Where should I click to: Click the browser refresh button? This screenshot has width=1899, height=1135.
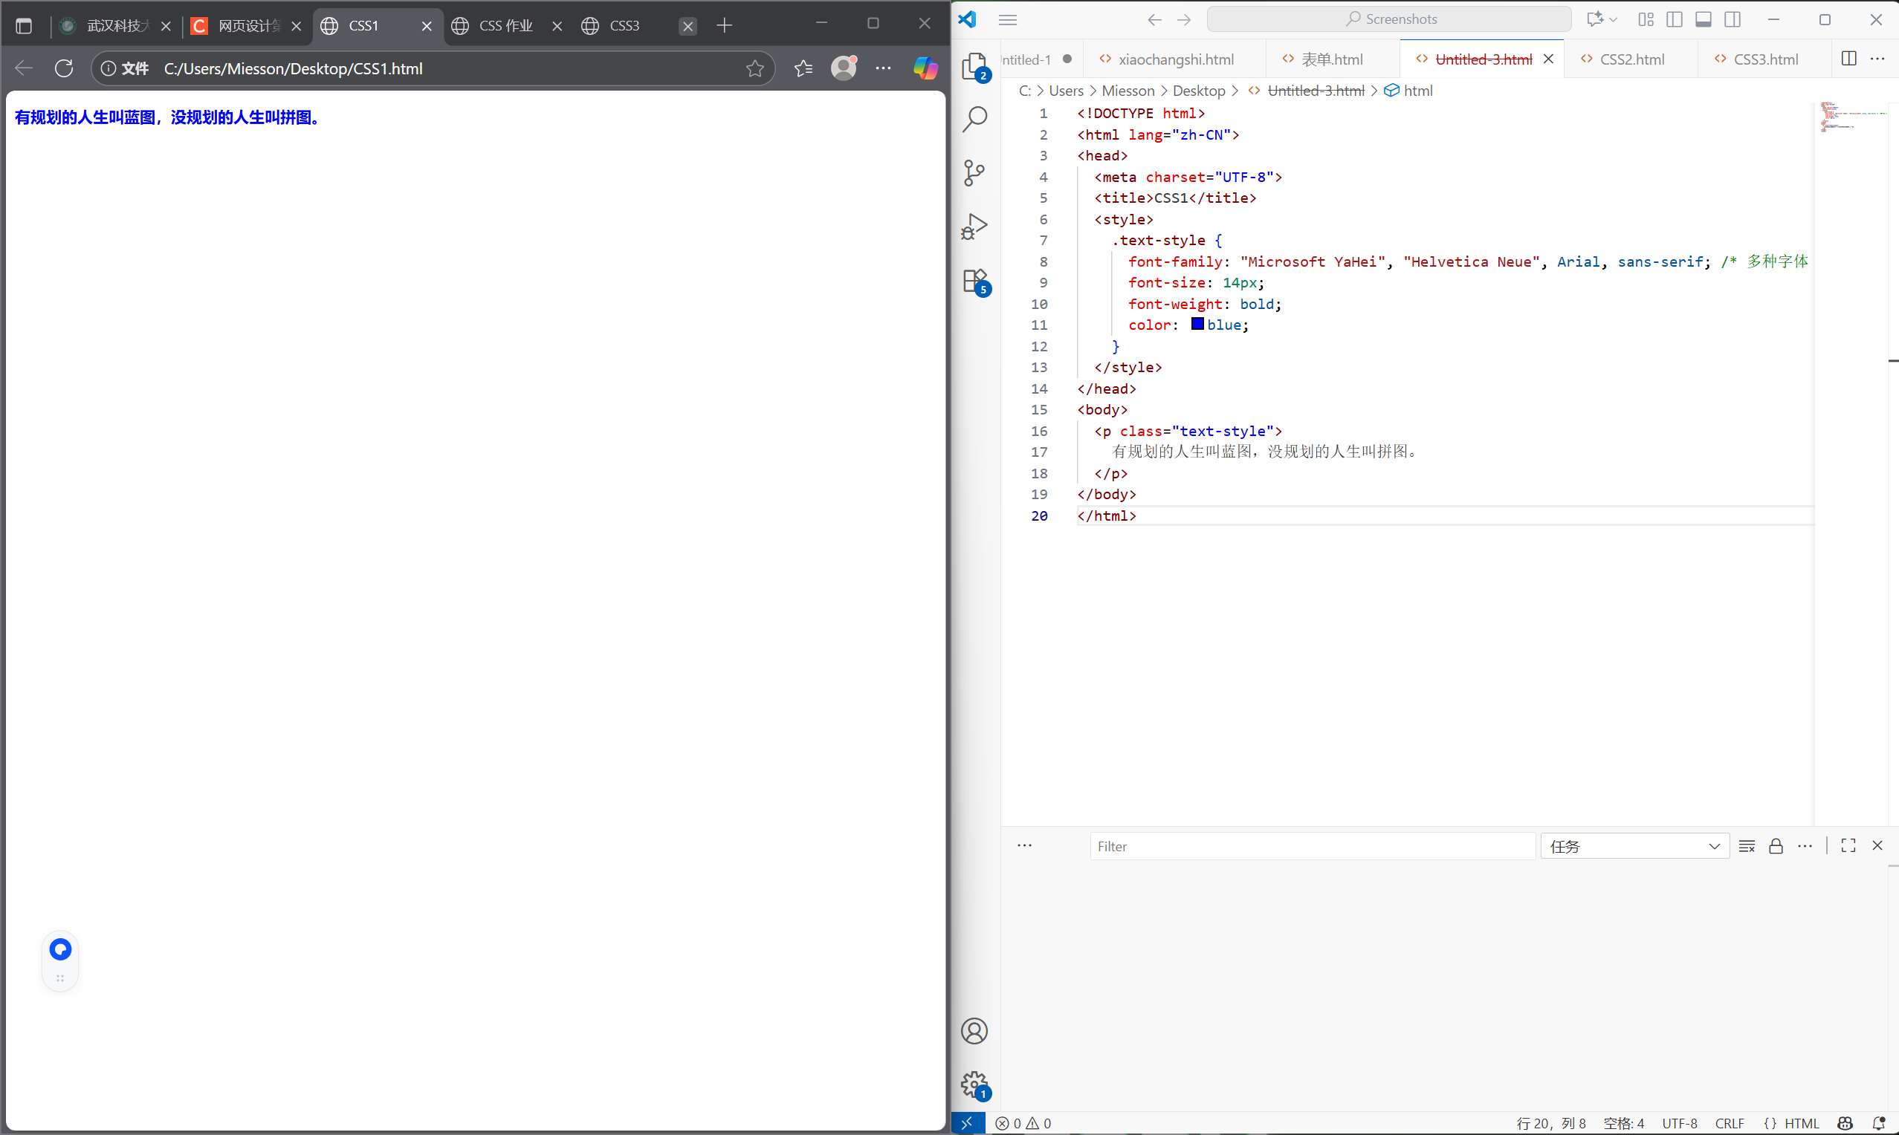pyautogui.click(x=64, y=68)
